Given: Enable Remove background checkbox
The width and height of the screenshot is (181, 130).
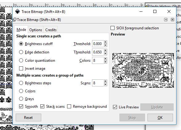Looking at the screenshot, I should (69, 107).
